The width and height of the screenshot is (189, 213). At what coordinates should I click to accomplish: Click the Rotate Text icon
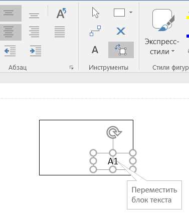point(61,14)
